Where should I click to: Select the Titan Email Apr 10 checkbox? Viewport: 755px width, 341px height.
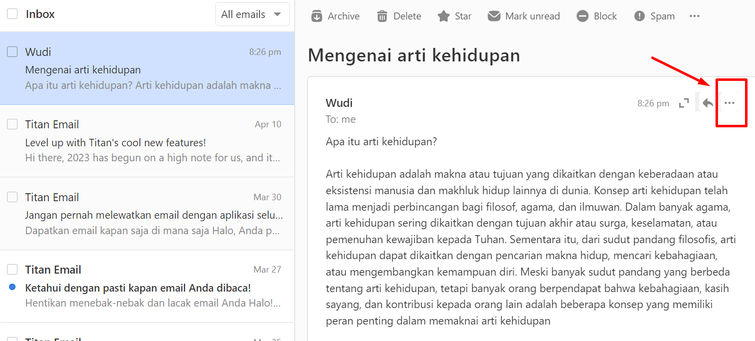click(12, 124)
